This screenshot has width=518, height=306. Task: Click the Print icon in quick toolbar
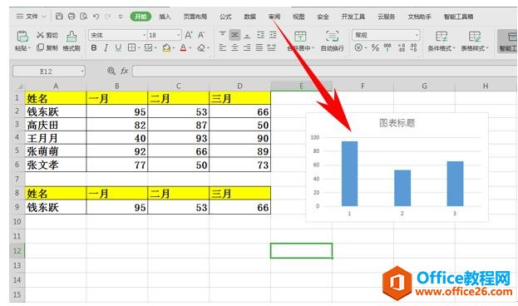coord(72,16)
